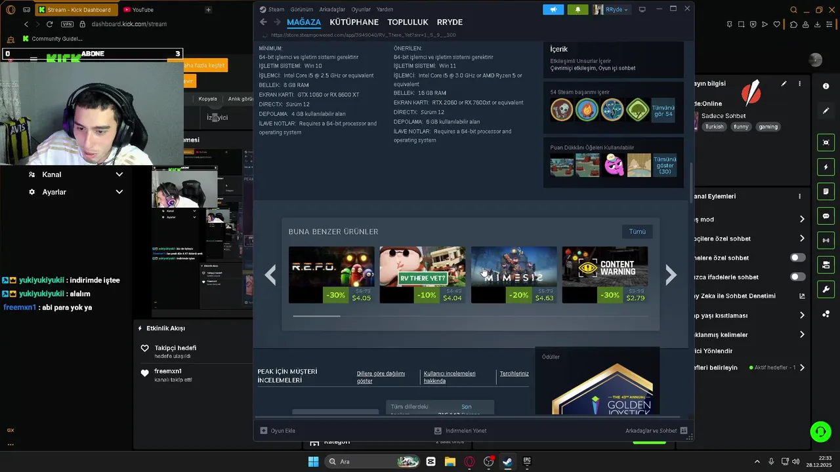
Task: Open File Explorer from taskbar
Action: point(450,462)
